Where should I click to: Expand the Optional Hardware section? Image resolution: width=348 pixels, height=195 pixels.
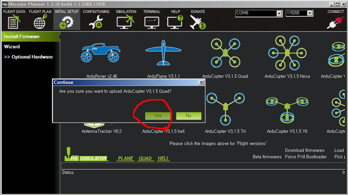28,57
